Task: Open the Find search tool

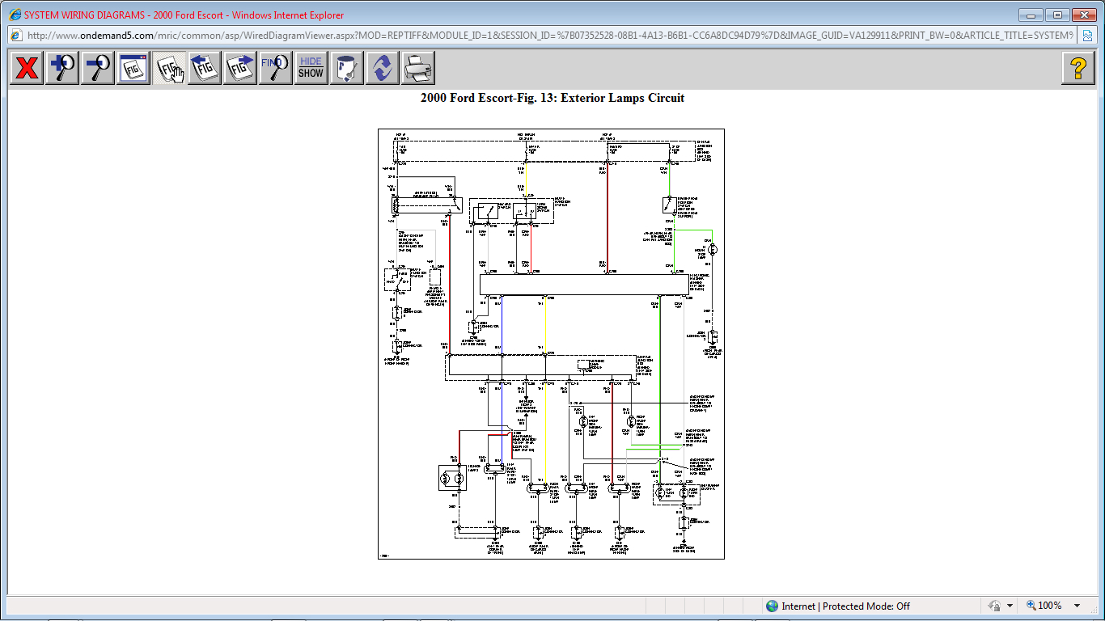Action: point(275,68)
